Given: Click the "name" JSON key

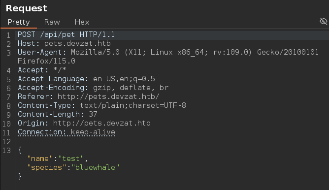Looking at the screenshot, I should [40, 158].
